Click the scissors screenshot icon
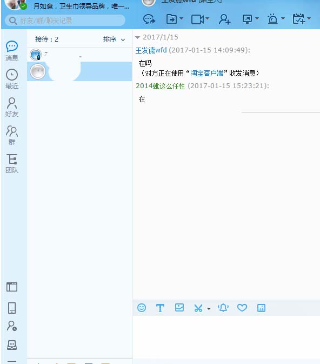 pos(198,308)
